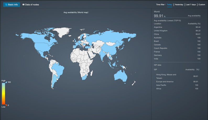Select the United Kingdom row
208x120 pixels.
coord(177,31)
